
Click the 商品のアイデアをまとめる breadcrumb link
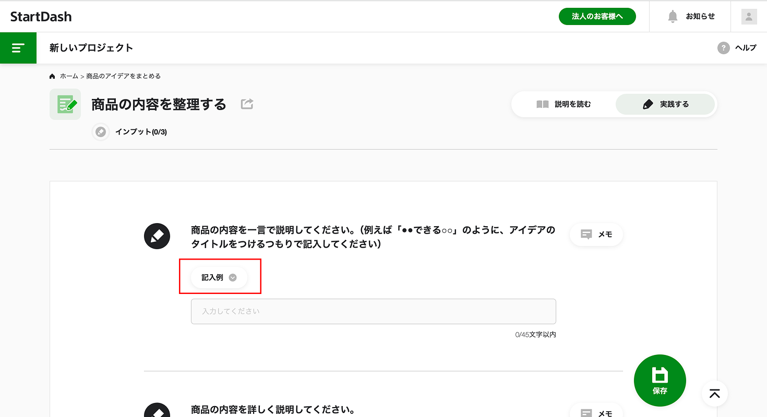pos(123,76)
